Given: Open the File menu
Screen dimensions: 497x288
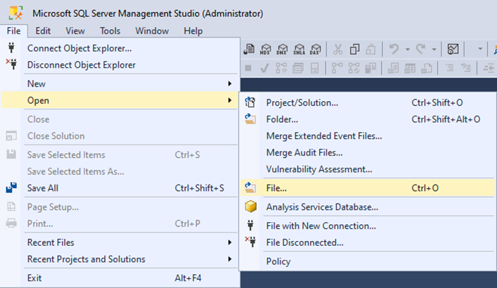Looking at the screenshot, I should tap(14, 31).
